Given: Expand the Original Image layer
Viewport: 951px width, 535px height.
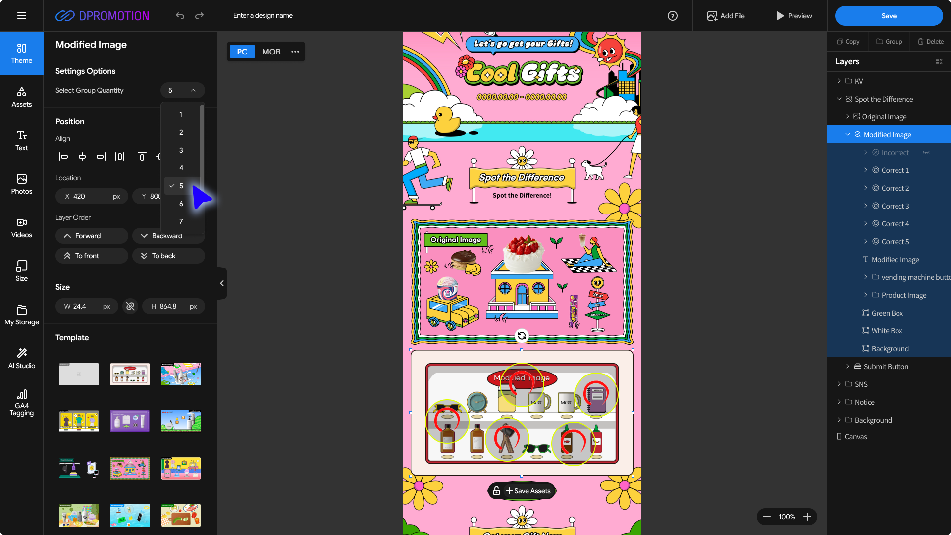Looking at the screenshot, I should point(848,117).
